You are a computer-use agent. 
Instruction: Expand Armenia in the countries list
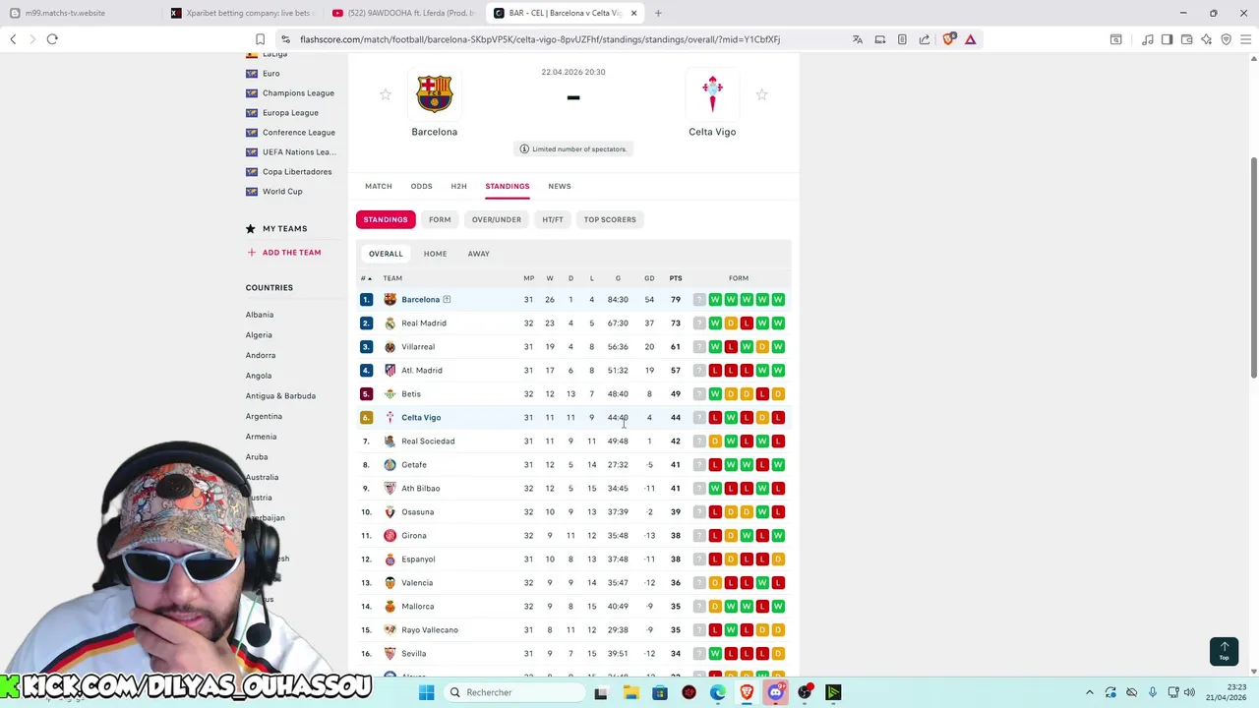coord(261,437)
